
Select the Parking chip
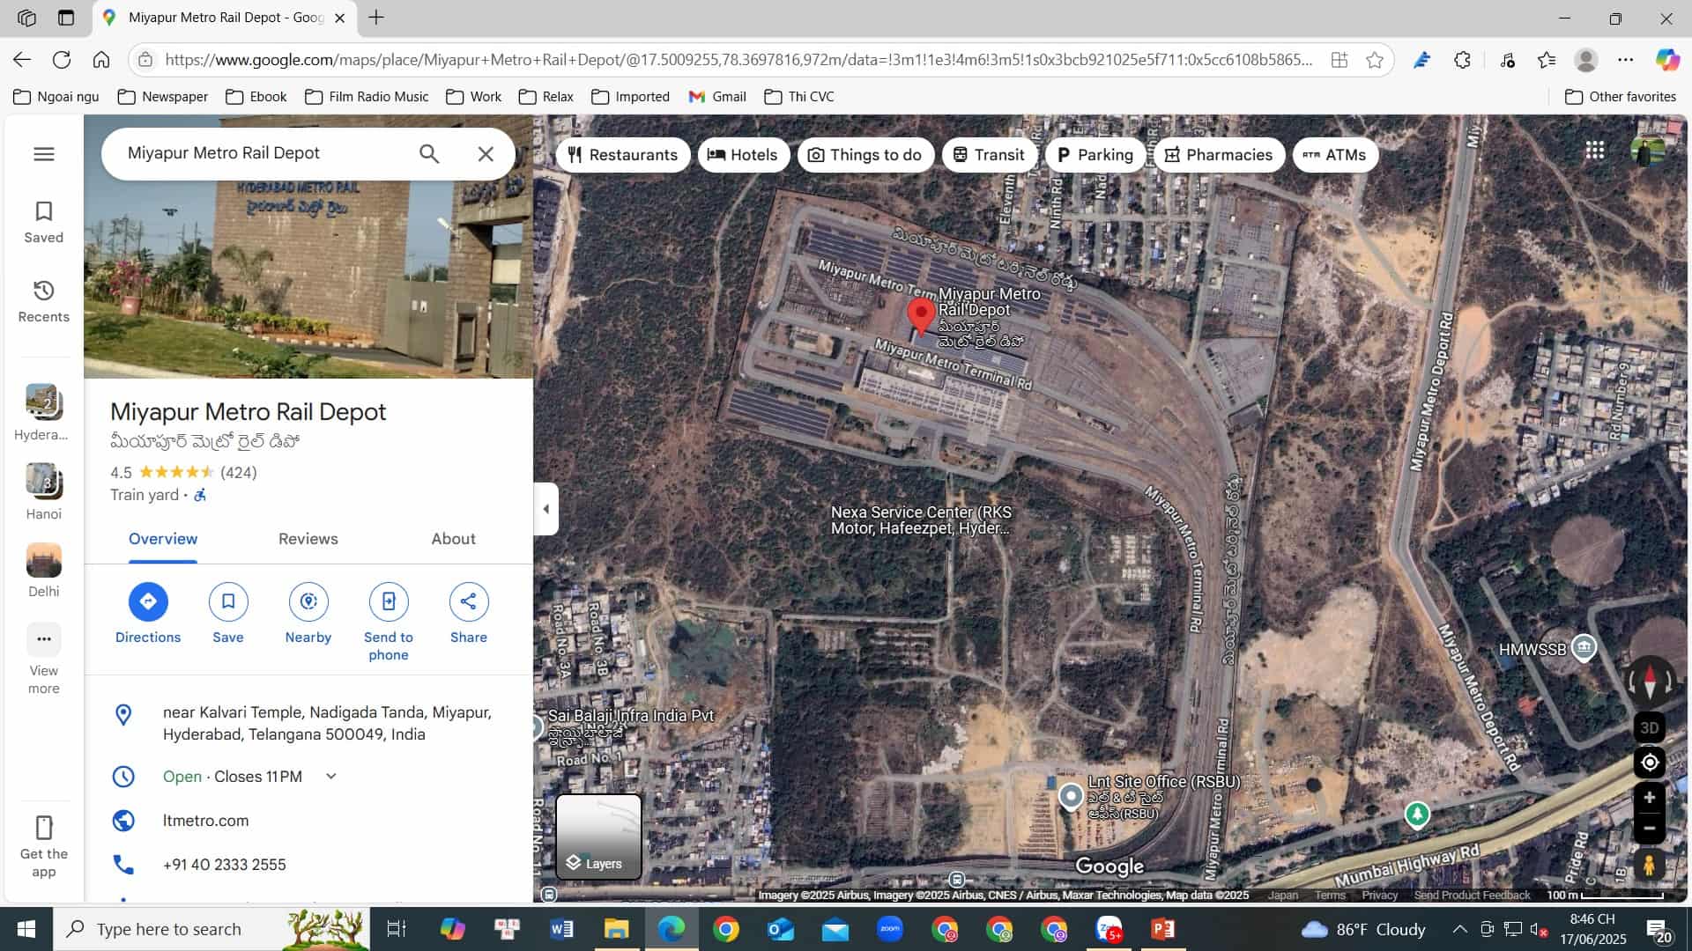(1095, 155)
